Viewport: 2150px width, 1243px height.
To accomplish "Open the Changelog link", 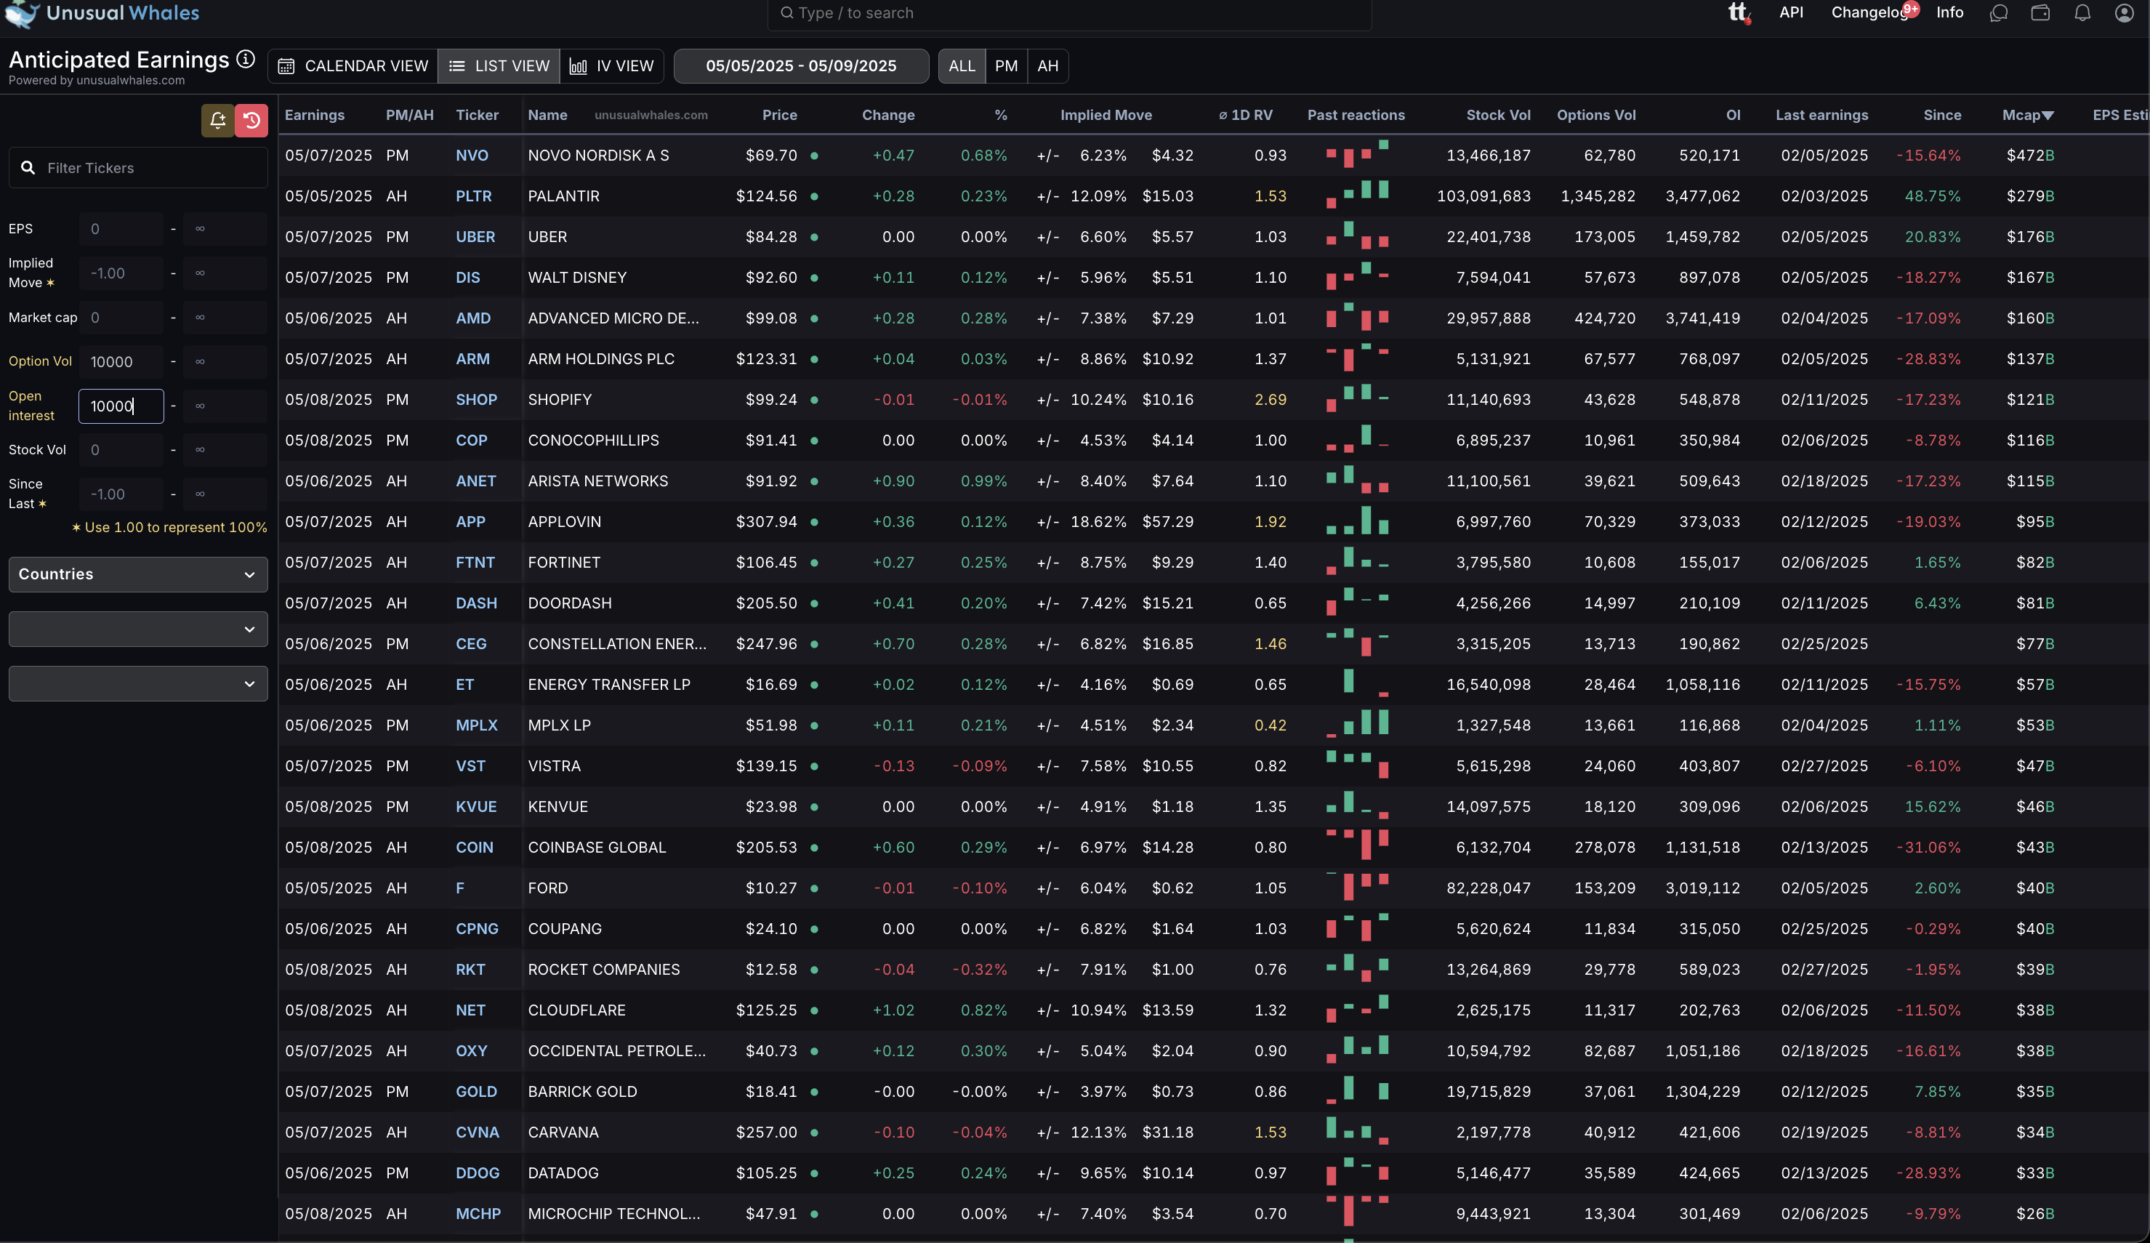I will click(1869, 12).
